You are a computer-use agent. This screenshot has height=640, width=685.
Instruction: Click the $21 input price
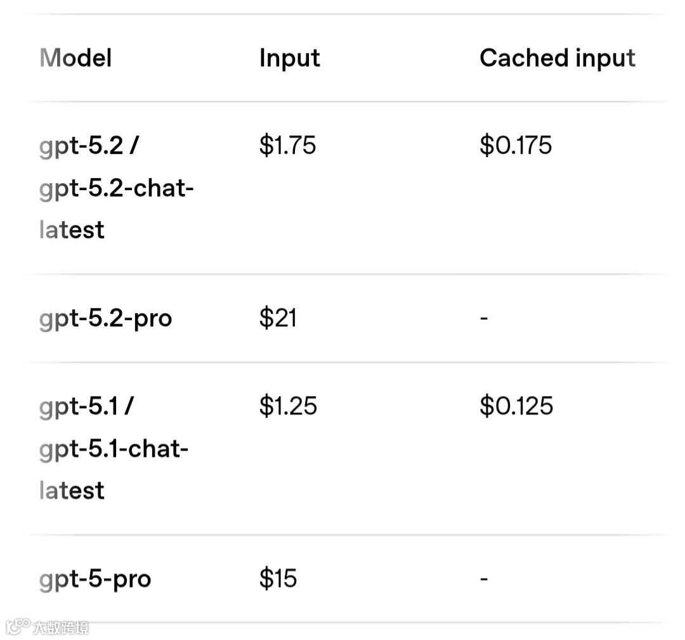click(278, 318)
